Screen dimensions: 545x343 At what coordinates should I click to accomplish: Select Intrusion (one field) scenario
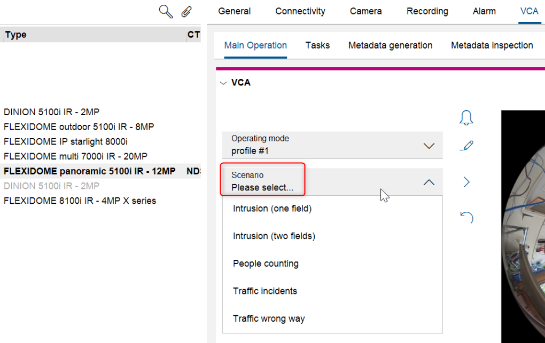[272, 209]
